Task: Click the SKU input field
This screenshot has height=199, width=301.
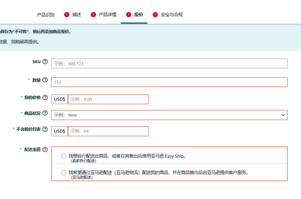Action: 169,63
